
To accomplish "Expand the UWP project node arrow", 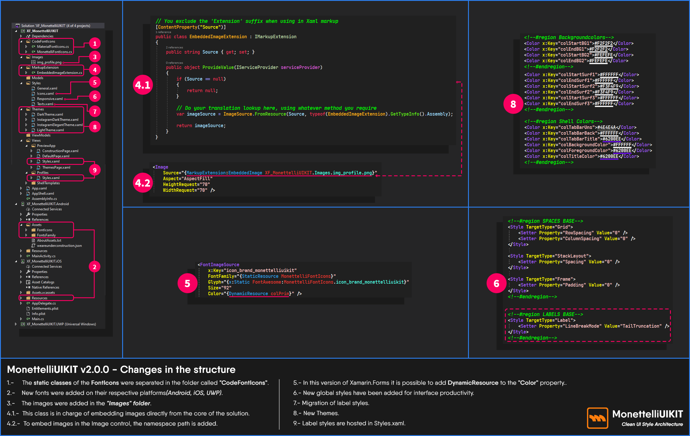I will click(x=16, y=324).
